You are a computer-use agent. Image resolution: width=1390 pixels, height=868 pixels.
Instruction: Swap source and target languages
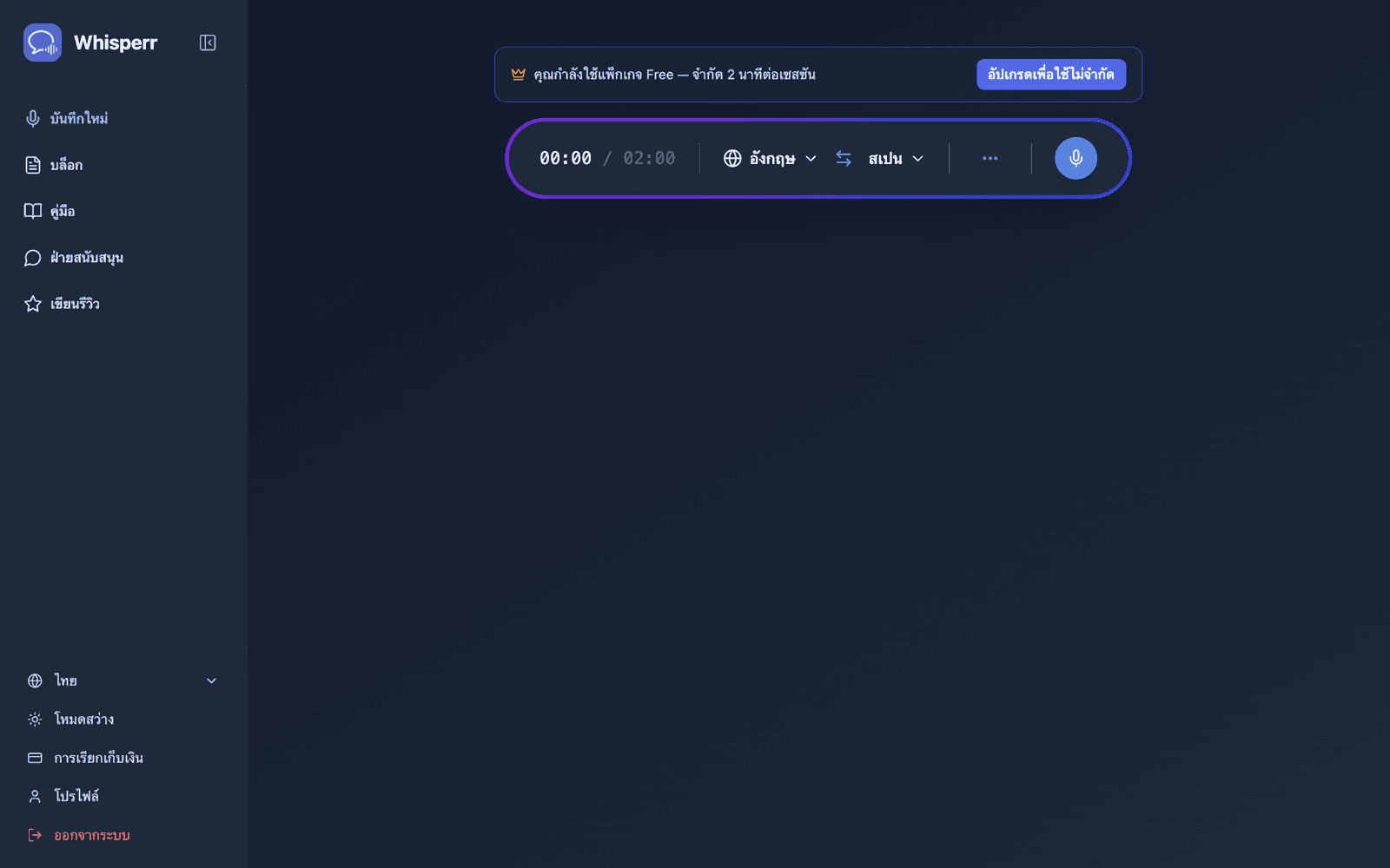coord(844,158)
